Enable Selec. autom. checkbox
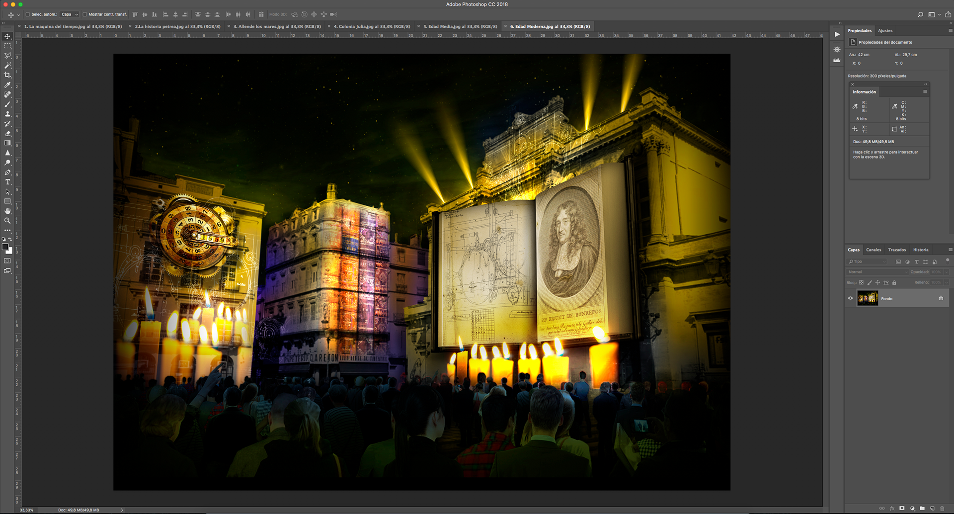This screenshot has height=514, width=954. coord(28,14)
